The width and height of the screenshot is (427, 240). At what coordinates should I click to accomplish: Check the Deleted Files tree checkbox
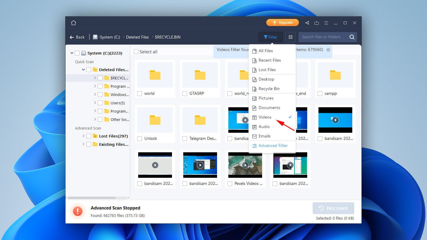[x=89, y=70]
